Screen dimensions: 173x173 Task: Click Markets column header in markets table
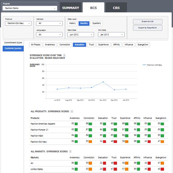click(35, 158)
